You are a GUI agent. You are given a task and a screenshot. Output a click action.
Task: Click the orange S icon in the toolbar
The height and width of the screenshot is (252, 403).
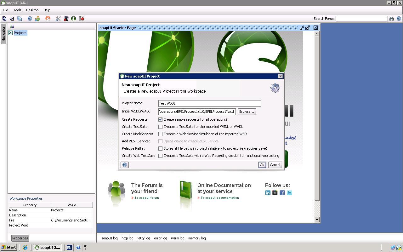pyautogui.click(x=48, y=19)
